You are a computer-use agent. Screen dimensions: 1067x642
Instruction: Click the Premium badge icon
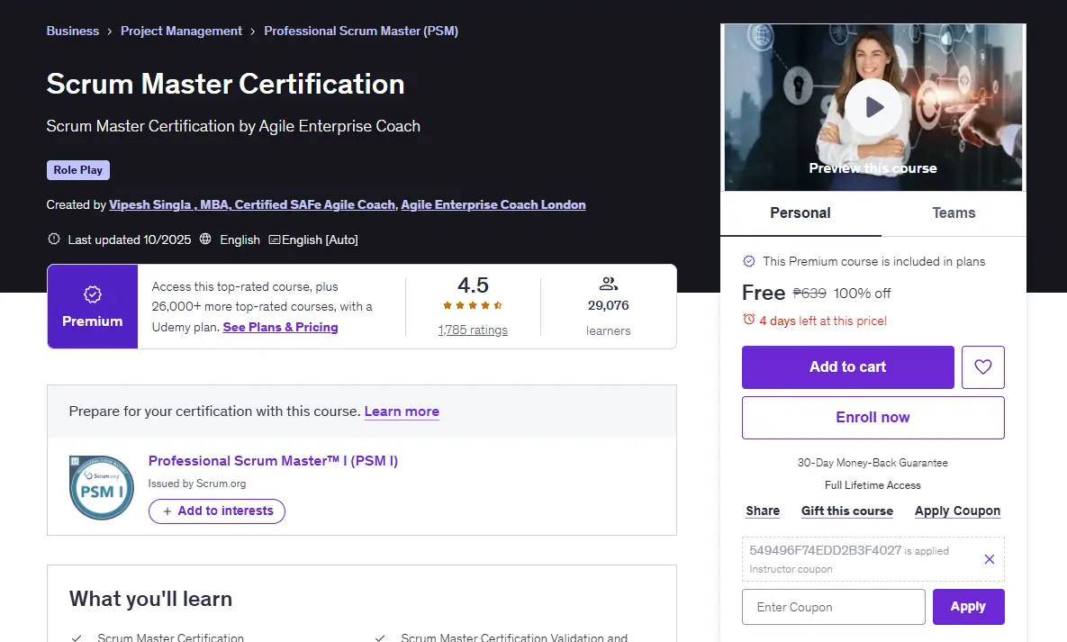[x=93, y=294]
